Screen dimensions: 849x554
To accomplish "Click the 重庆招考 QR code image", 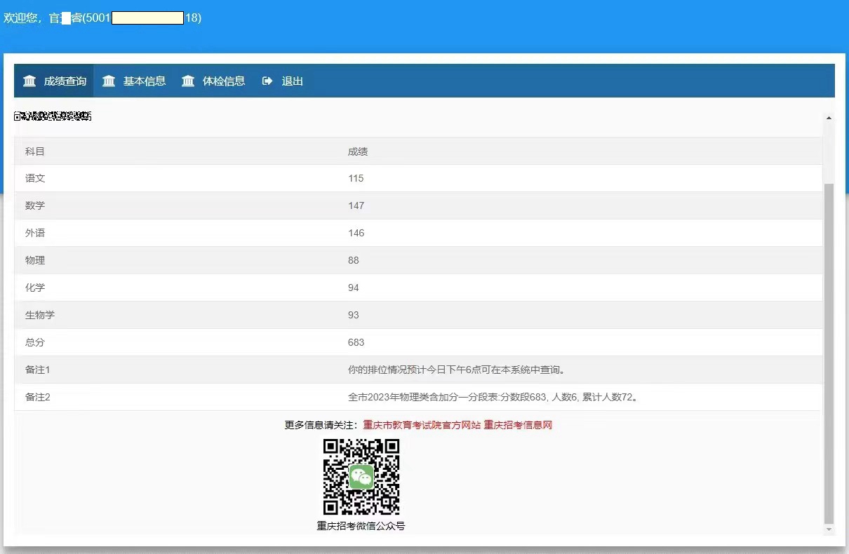I will coord(361,477).
